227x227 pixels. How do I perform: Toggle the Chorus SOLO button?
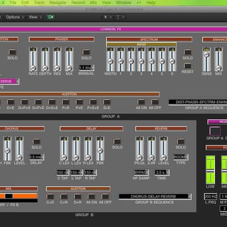[x=36, y=141]
